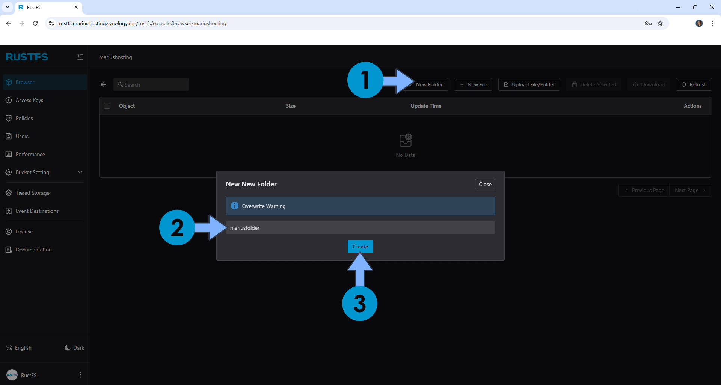Collapse the sidebar using the menu-fold icon
The width and height of the screenshot is (721, 385).
(x=80, y=57)
